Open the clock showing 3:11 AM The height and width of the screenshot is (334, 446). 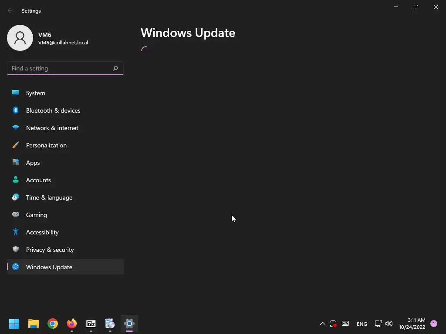click(x=412, y=324)
